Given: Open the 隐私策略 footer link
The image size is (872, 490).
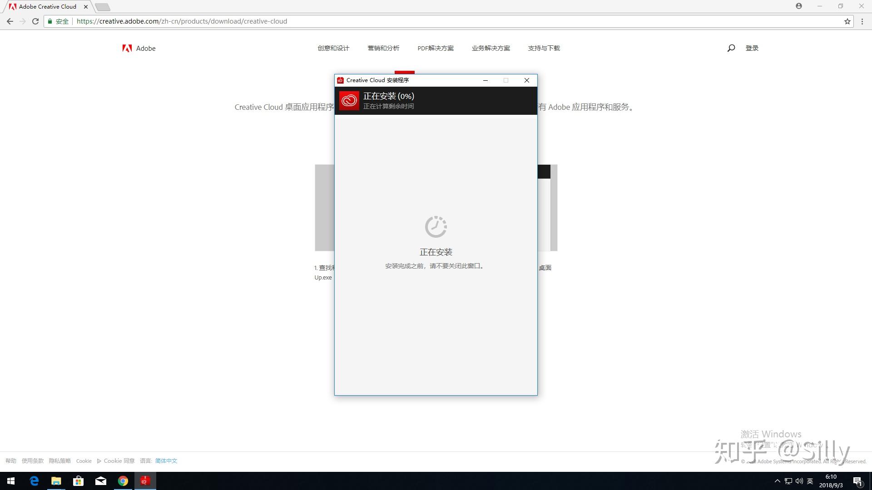Looking at the screenshot, I should tap(60, 461).
